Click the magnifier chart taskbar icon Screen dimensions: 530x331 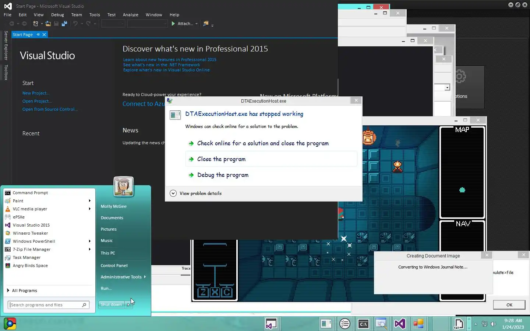pos(381,324)
